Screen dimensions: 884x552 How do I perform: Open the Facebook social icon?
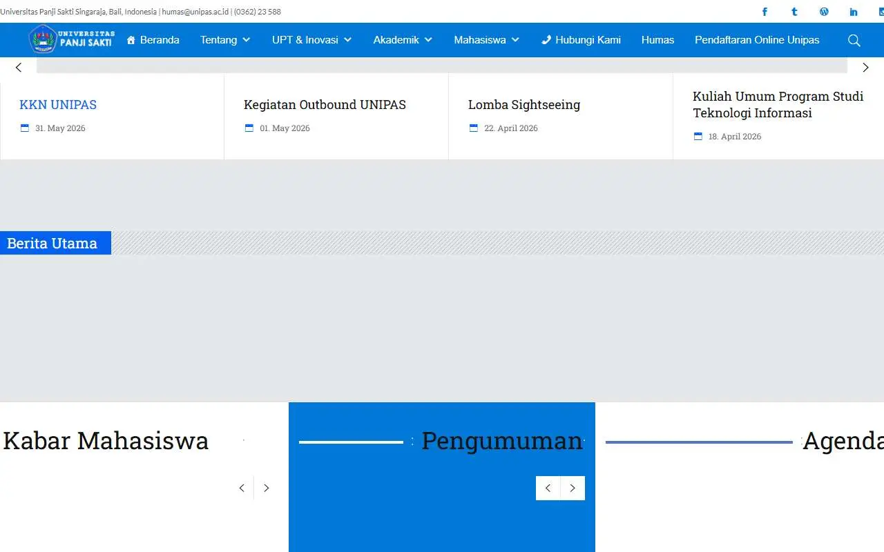[765, 12]
